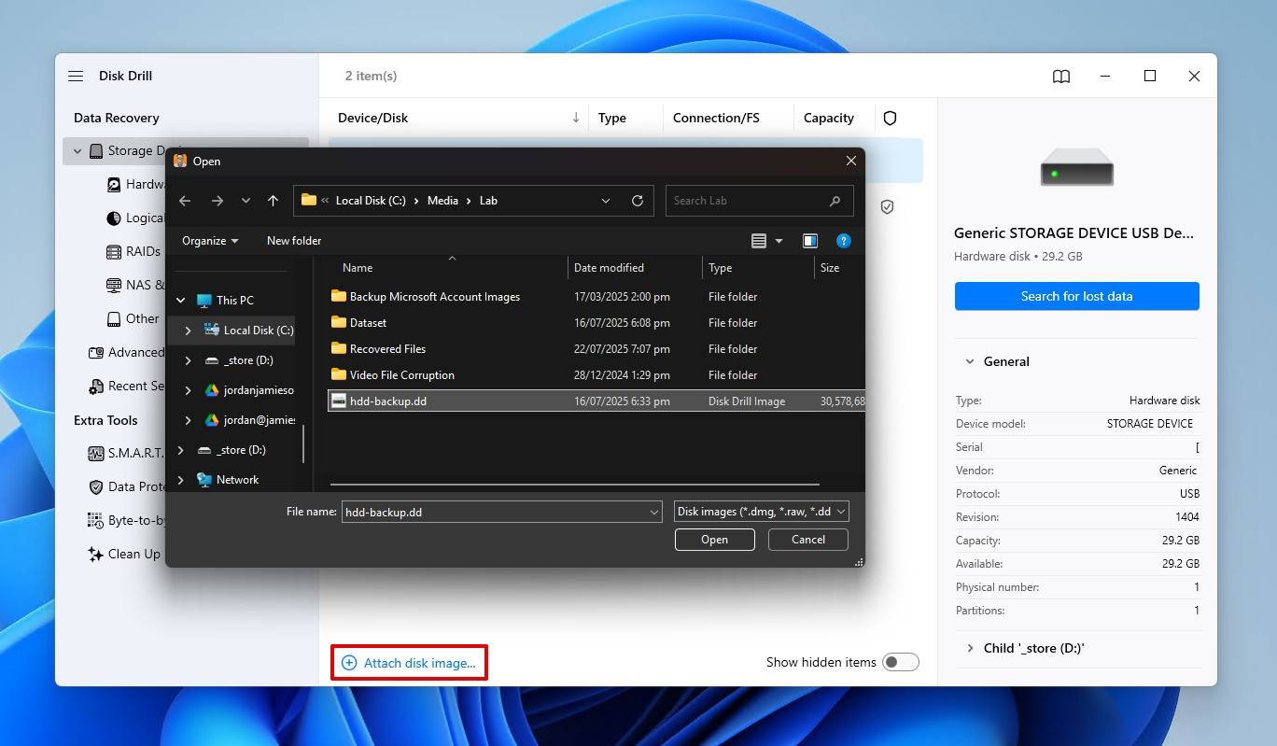Screen dimensions: 1277x746
Task: Collapse the General section
Action: point(969,361)
